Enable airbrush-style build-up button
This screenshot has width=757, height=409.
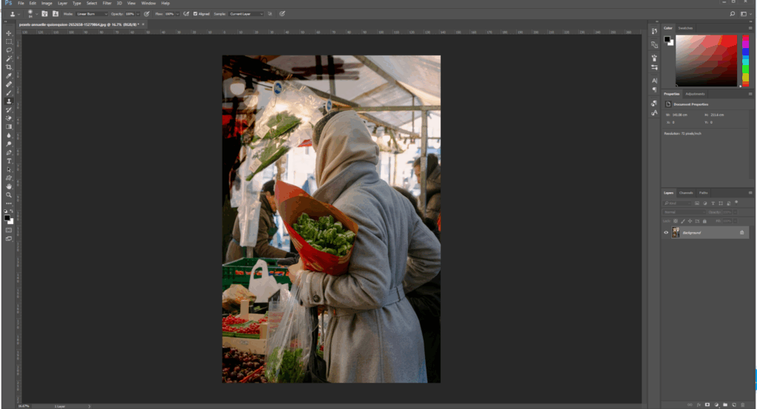[x=186, y=14]
